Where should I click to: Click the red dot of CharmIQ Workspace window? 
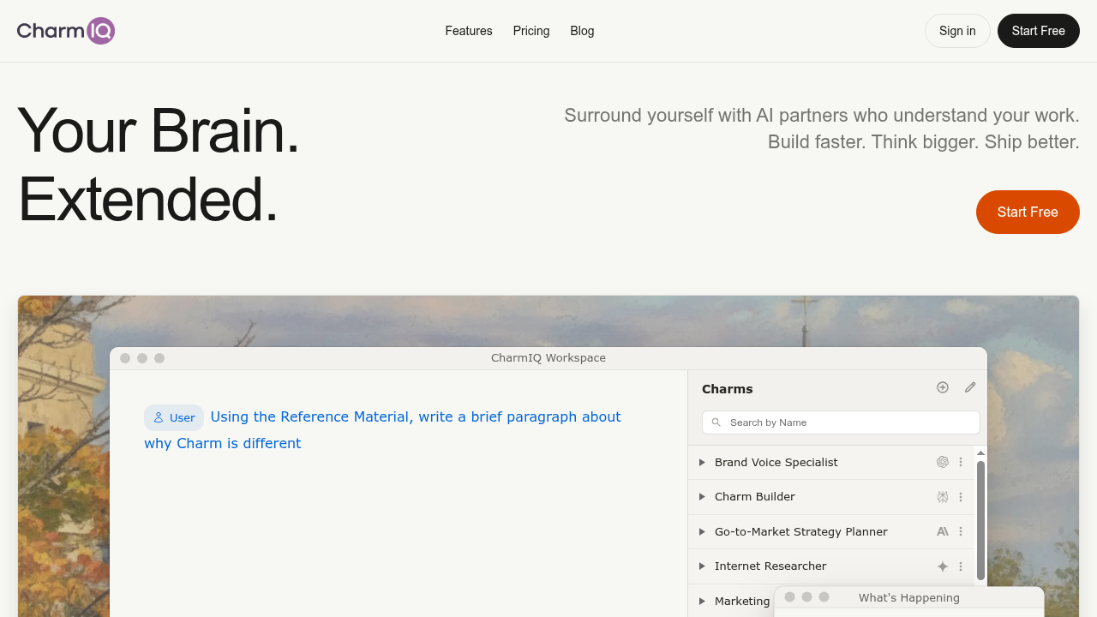[x=125, y=358]
